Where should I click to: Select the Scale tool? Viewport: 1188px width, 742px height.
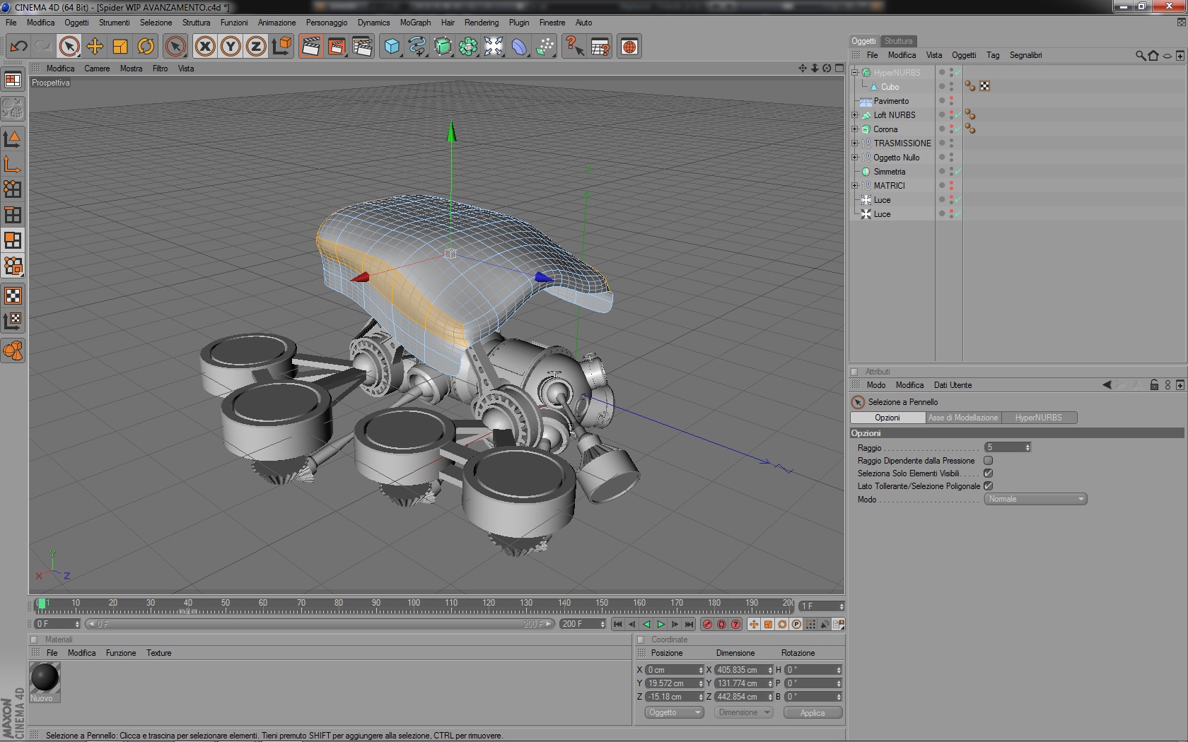(120, 47)
